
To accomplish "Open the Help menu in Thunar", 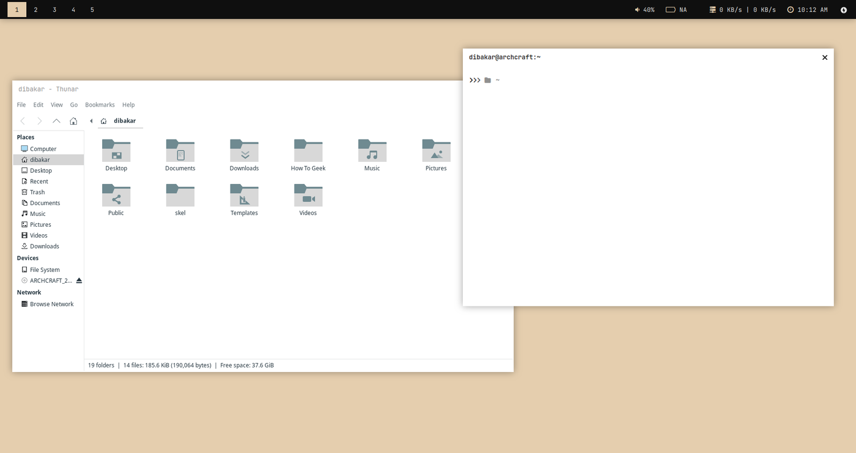I will (x=128, y=105).
